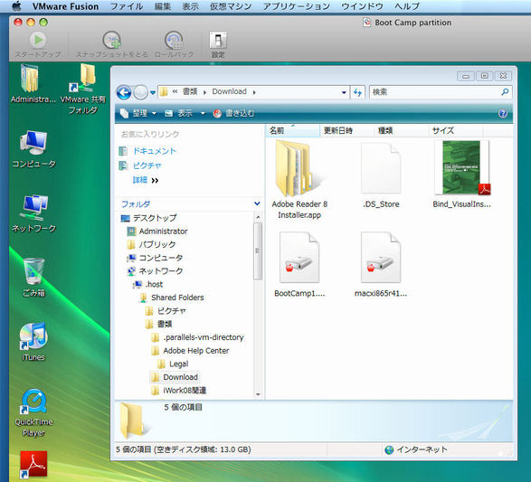Open recent pages dropdown next to Forward

pos(153,92)
